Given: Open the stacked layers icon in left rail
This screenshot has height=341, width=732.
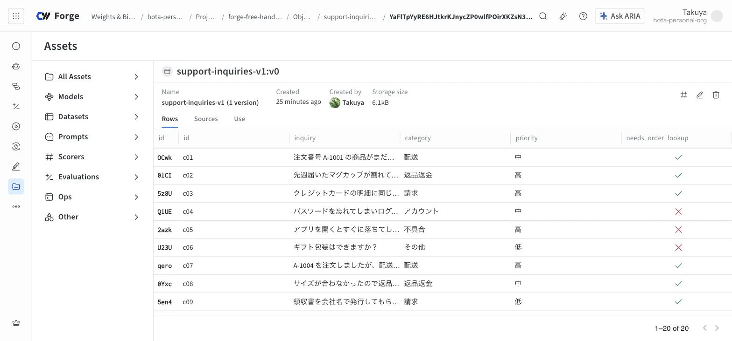Looking at the screenshot, I should [16, 86].
